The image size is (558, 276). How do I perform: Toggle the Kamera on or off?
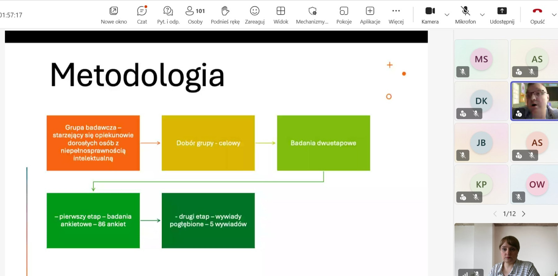430,15
